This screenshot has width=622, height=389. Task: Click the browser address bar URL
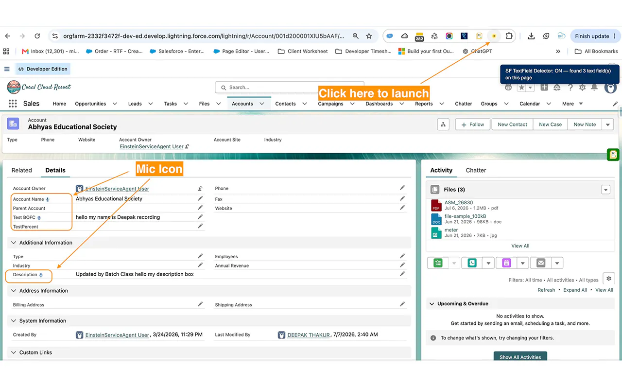(x=204, y=36)
